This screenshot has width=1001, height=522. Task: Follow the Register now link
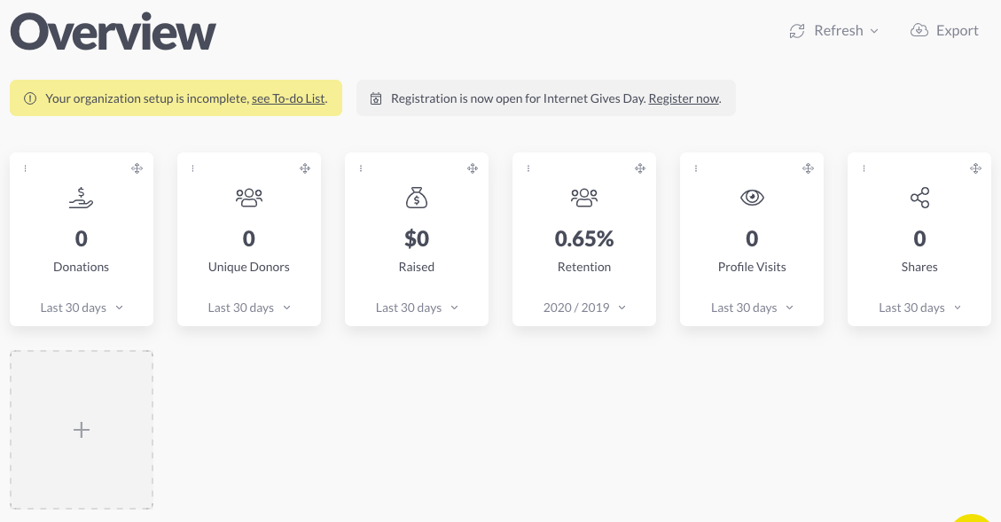pyautogui.click(x=684, y=98)
